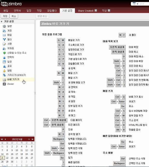Click the 맞춤법 검사 text
Screen dimensions: 149x167
pos(134,130)
